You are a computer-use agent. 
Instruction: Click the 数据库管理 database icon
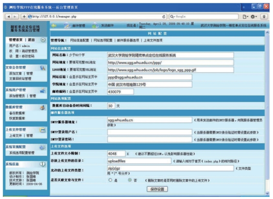43,107
